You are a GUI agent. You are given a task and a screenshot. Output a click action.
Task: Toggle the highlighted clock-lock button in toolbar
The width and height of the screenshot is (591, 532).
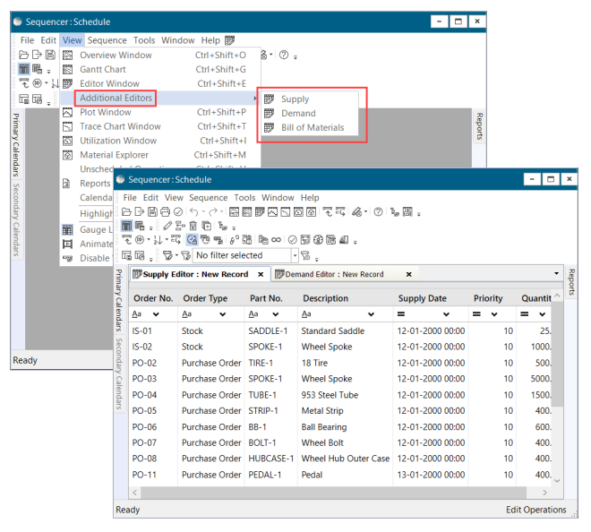pyautogui.click(x=193, y=240)
